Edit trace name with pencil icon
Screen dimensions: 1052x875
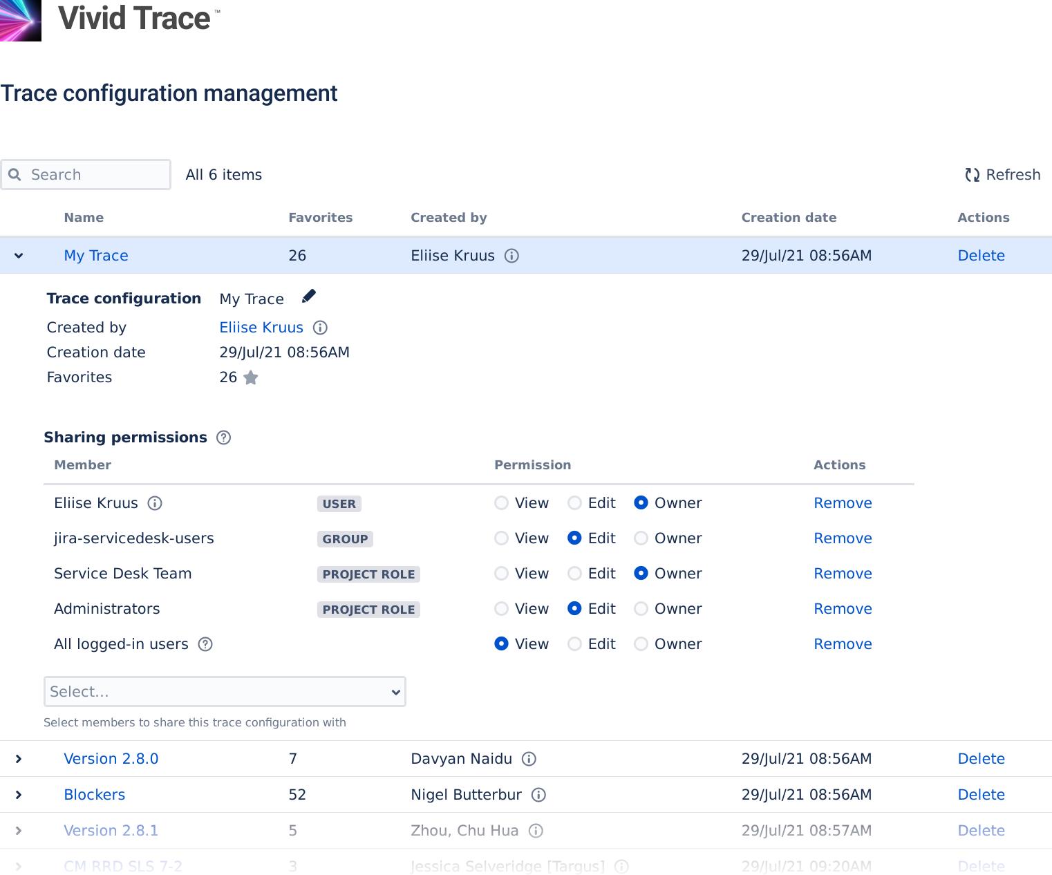309,297
